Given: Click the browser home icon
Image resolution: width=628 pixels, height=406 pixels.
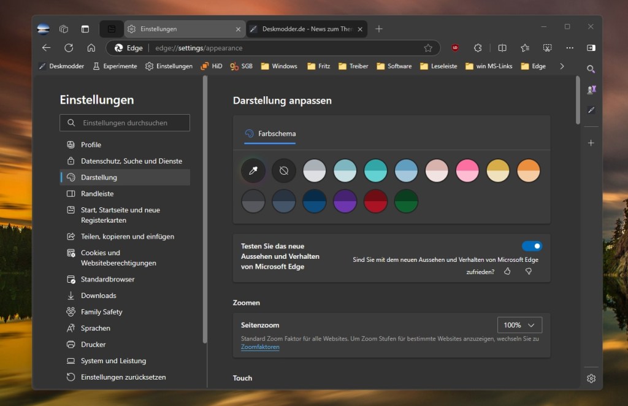Looking at the screenshot, I should (91, 48).
